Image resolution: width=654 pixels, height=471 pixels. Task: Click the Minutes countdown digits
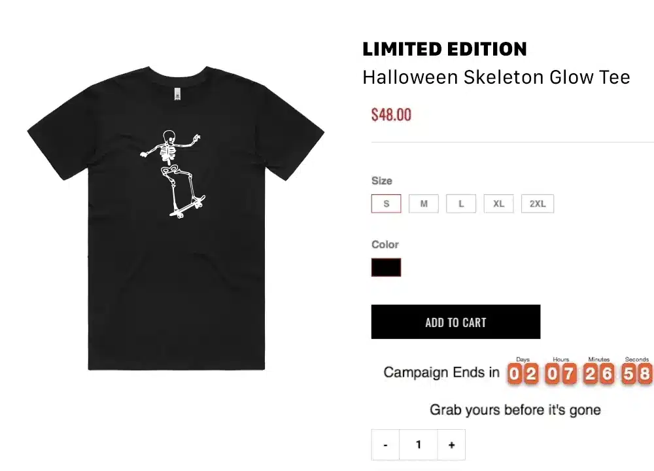(598, 374)
